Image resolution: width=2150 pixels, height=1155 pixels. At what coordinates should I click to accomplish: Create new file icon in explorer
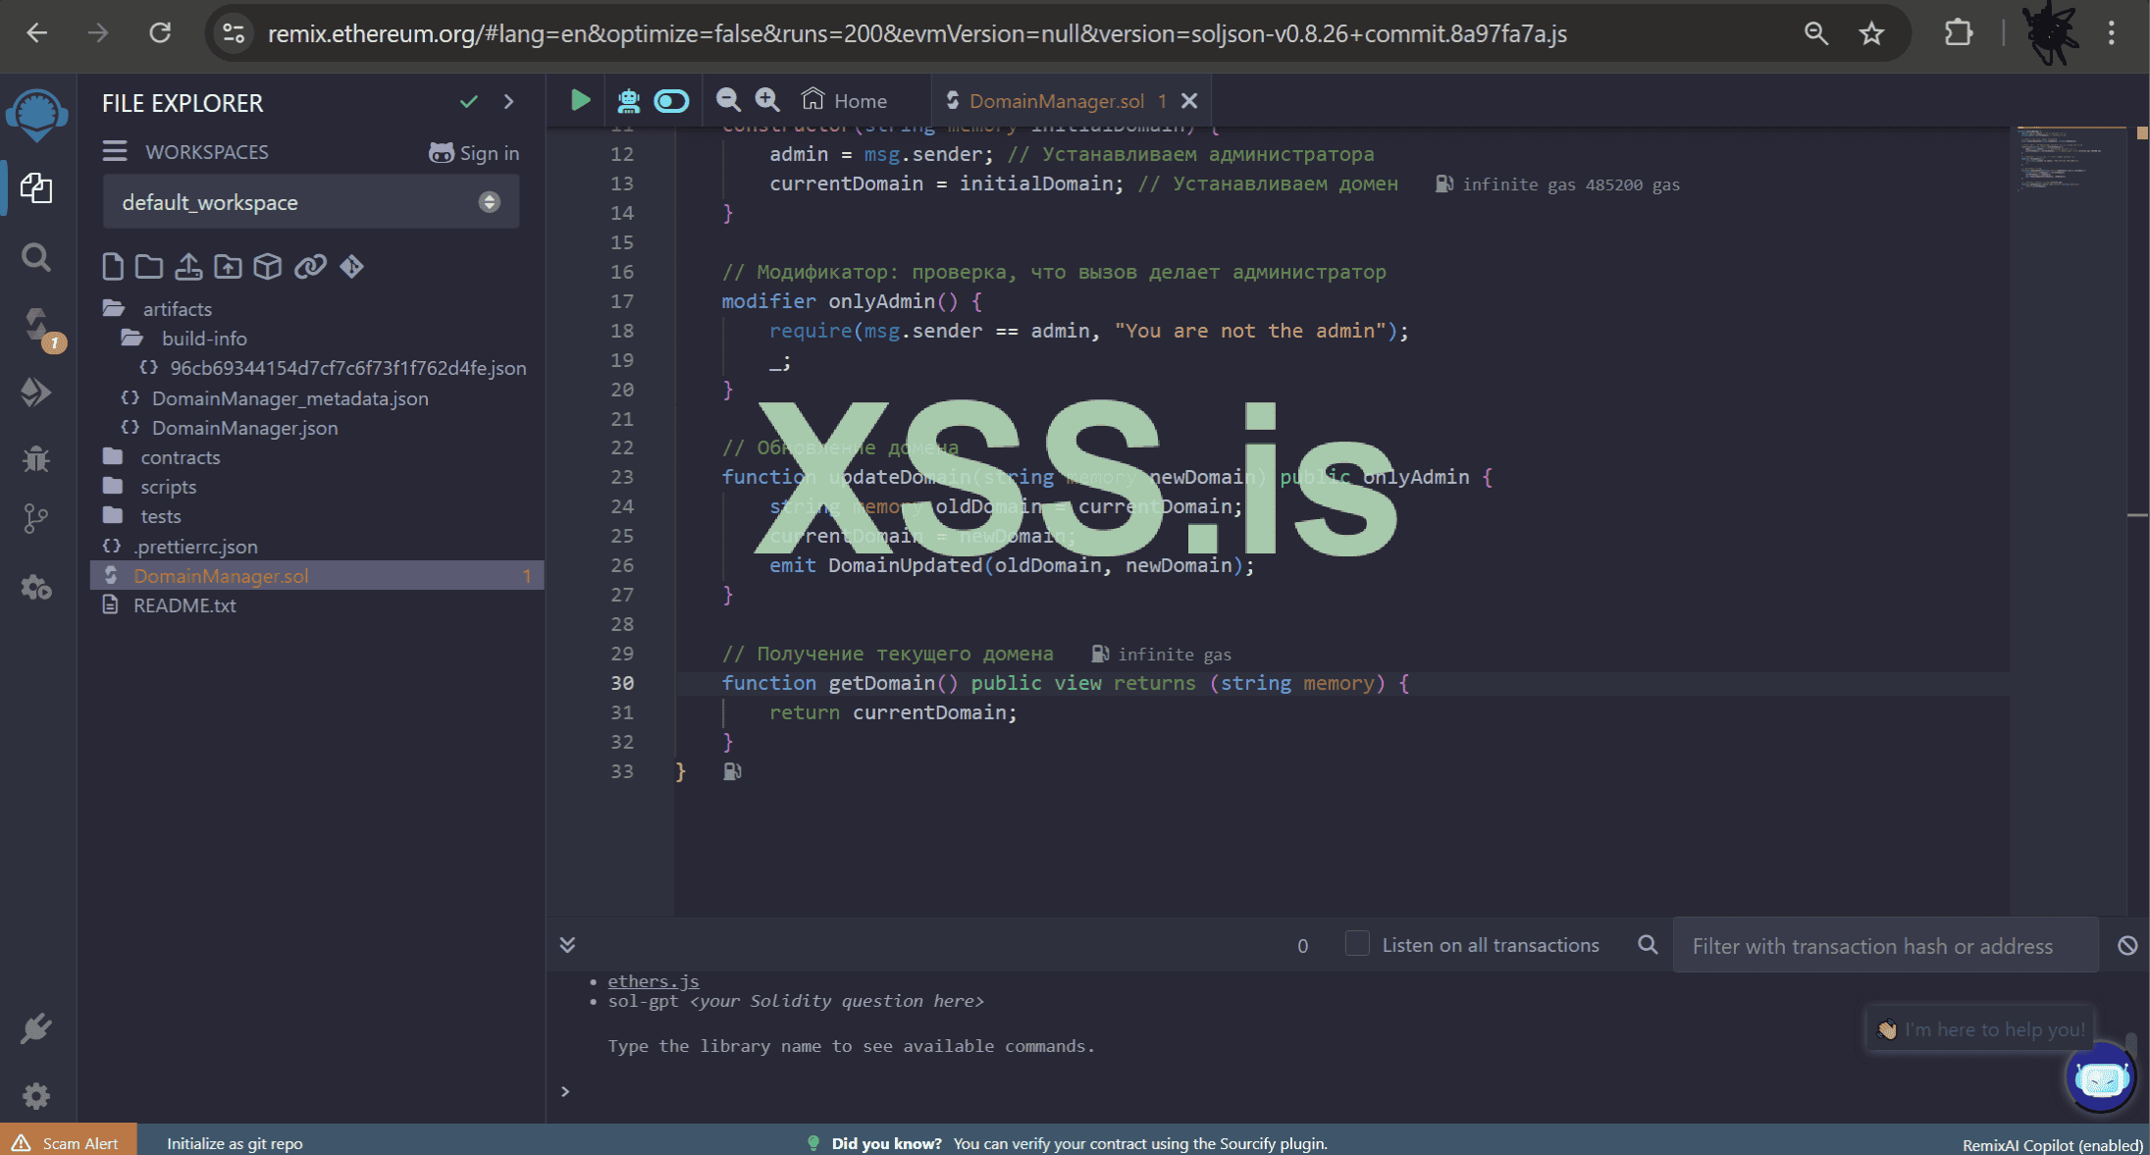coord(113,266)
